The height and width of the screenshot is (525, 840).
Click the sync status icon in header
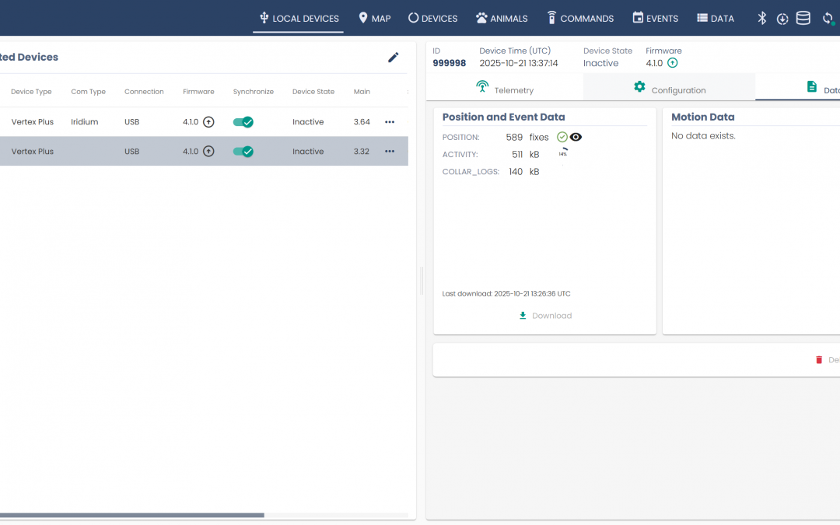(x=828, y=18)
